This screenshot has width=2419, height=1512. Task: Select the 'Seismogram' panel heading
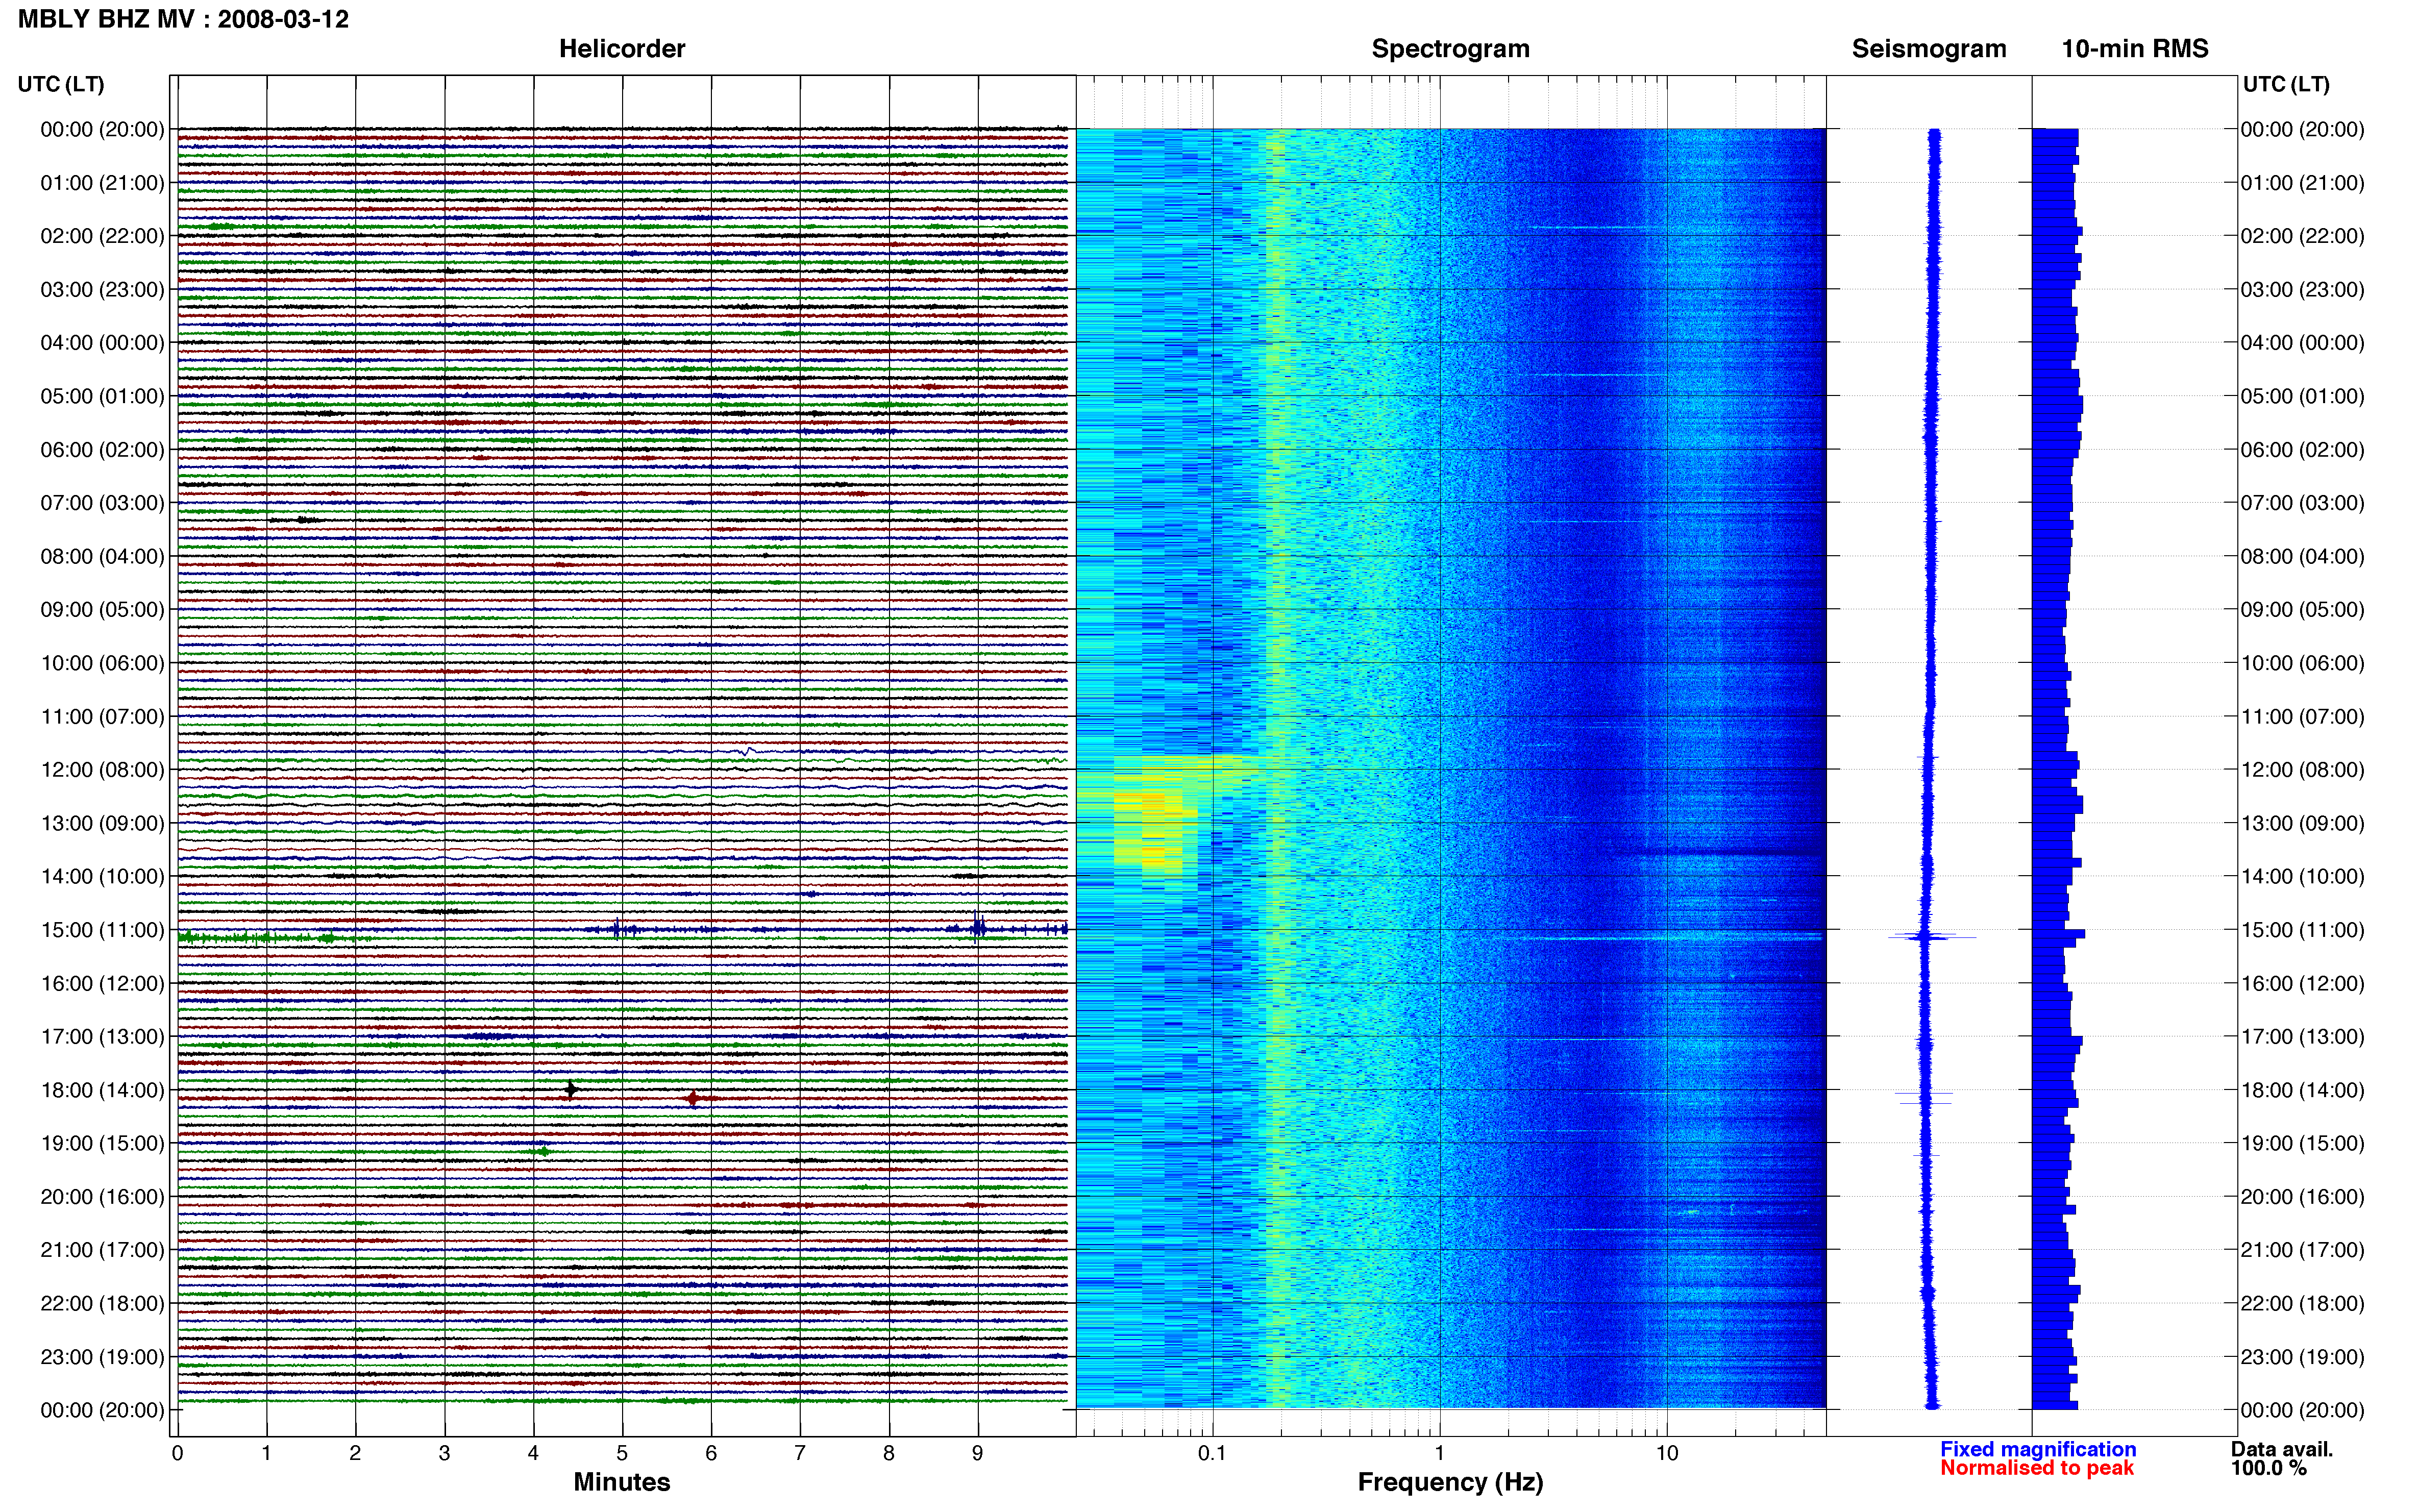(1929, 48)
